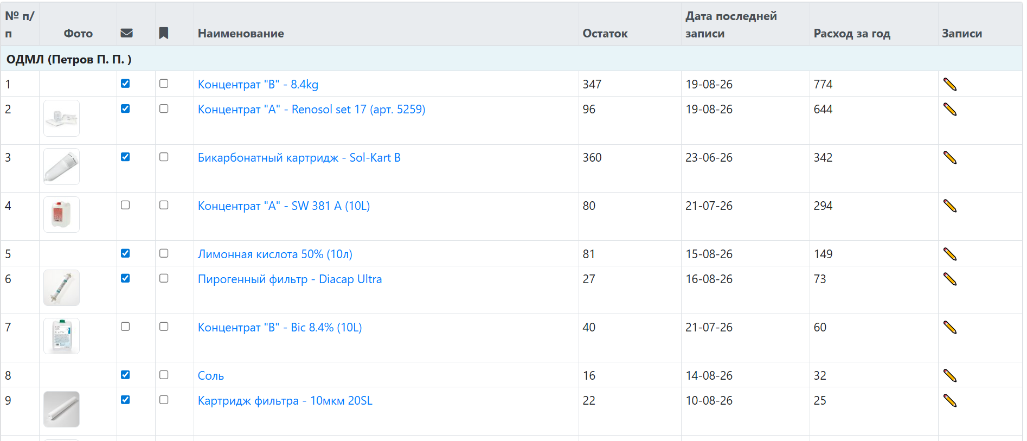The width and height of the screenshot is (1027, 441).
Task: Click the envelope icon in table header
Action: pos(126,33)
